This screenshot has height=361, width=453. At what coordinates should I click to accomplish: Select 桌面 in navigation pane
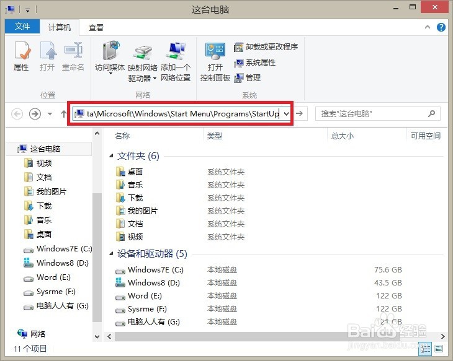click(38, 235)
